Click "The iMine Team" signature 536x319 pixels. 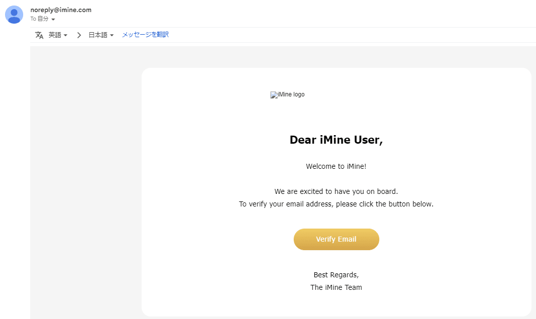click(x=336, y=287)
